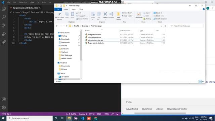Viewport: 215px width, 121px height.
Task: Click browser horizontal scrollbar
Action: 160,113
